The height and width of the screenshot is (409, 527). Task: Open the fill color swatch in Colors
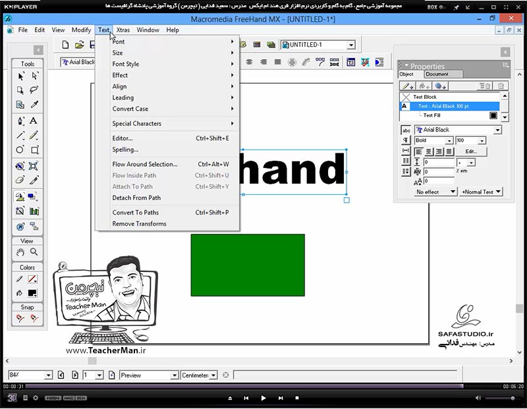pos(32,293)
